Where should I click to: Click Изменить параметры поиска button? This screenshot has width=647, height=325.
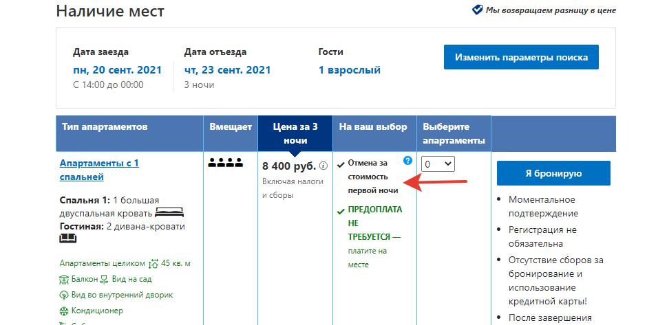coord(521,57)
